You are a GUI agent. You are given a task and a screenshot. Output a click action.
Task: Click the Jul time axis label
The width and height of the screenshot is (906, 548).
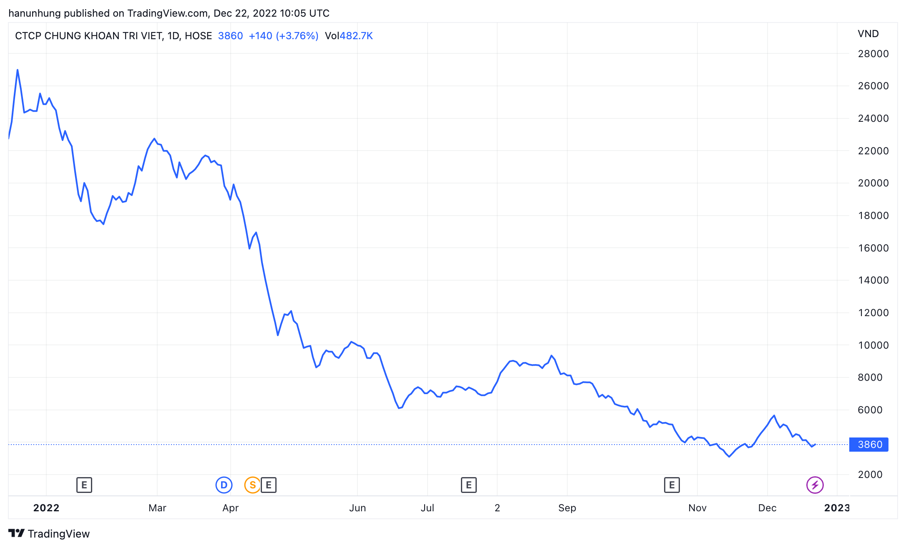point(428,508)
